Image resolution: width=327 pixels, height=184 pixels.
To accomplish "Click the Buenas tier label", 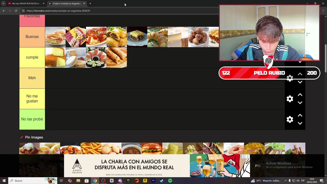I will [x=32, y=37].
